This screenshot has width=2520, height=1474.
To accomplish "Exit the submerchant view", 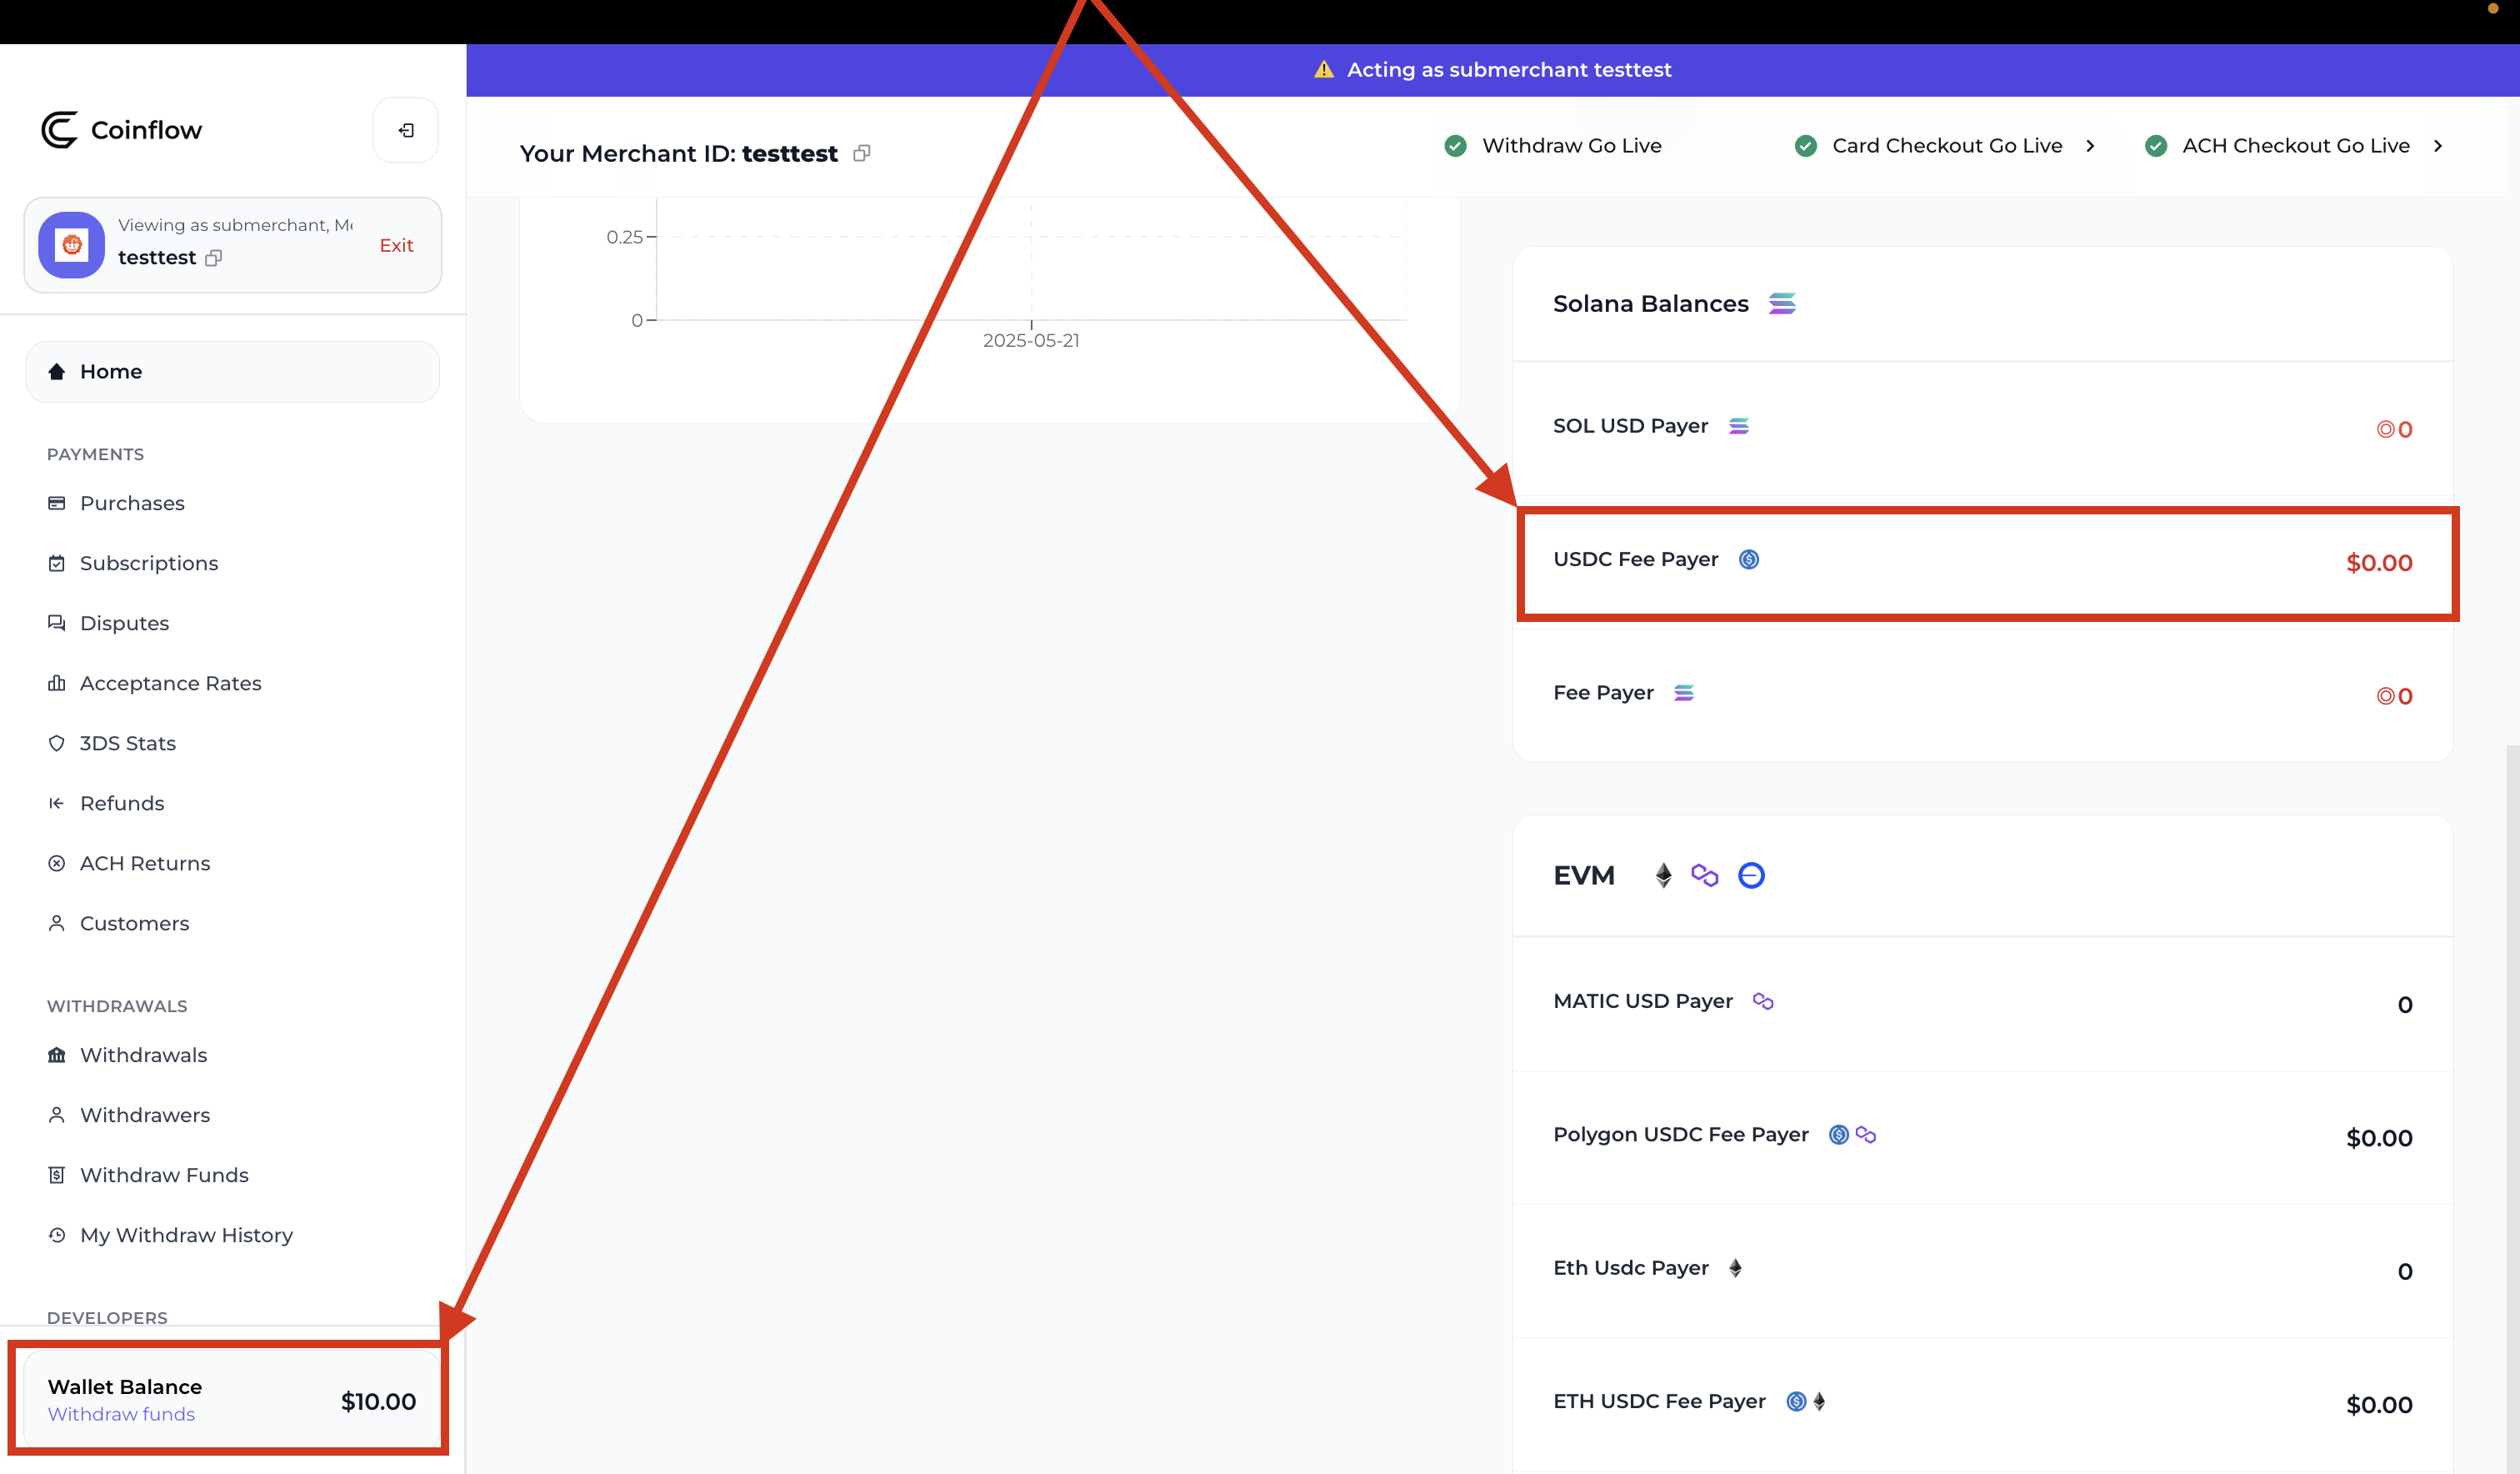I will pos(396,245).
